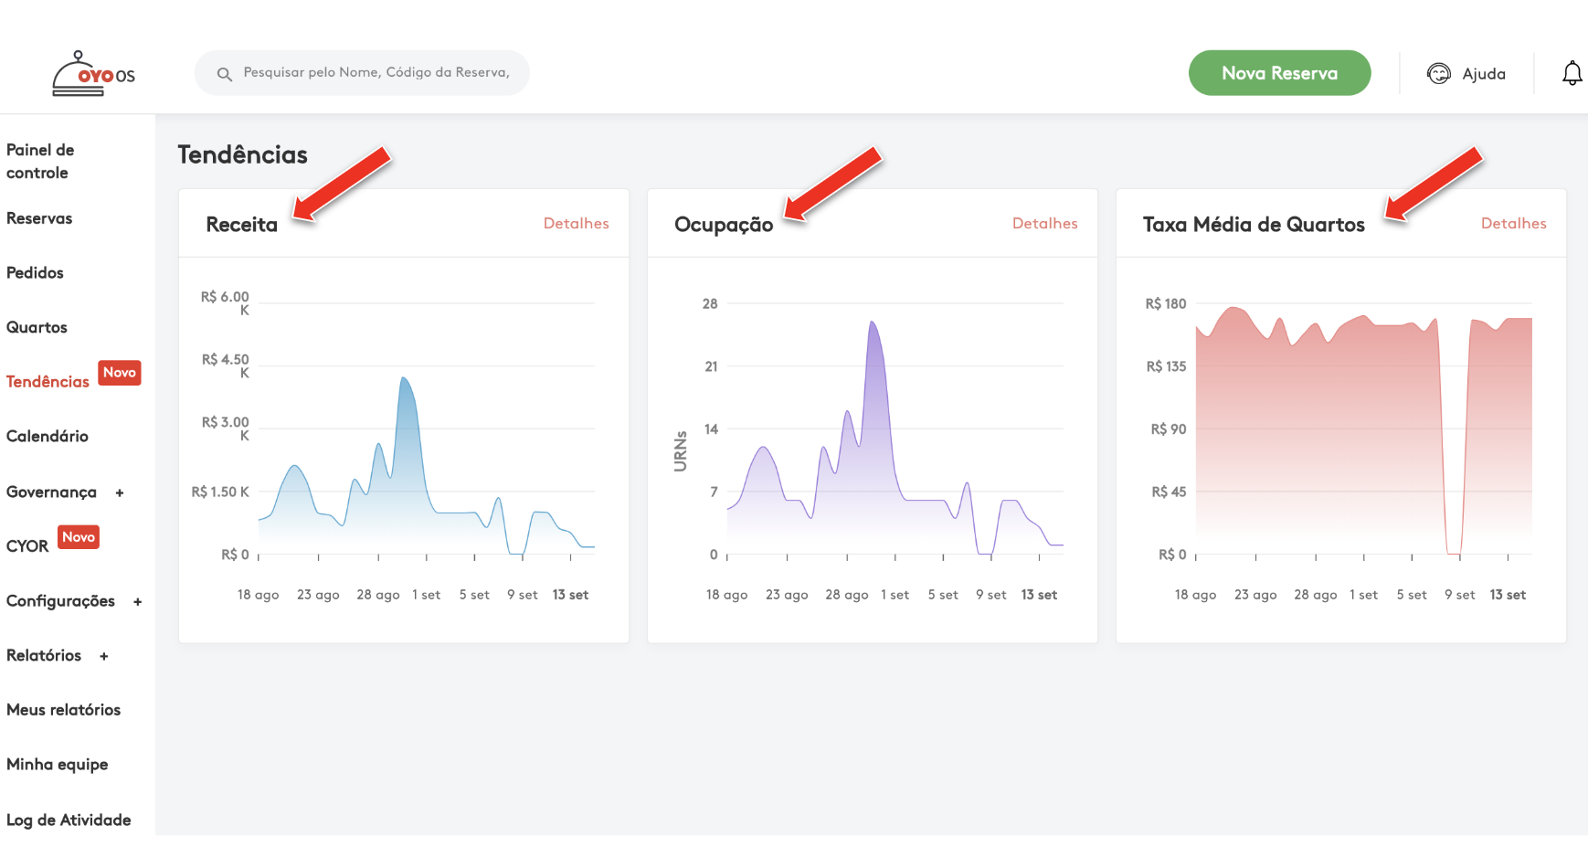Open Meus relatórios in sidebar
The image size is (1588, 857).
[x=63, y=710]
